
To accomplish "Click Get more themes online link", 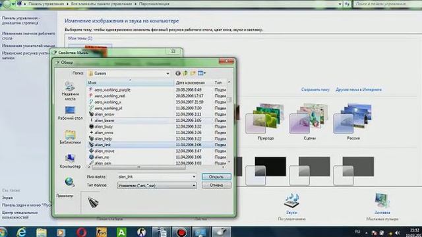I will pos(359,90).
